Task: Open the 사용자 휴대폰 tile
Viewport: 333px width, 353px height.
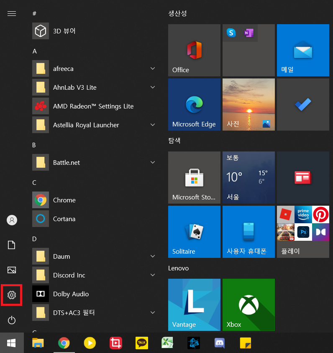Action: (248, 232)
